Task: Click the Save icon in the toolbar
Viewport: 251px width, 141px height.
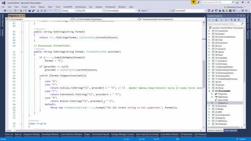Action: [30, 11]
